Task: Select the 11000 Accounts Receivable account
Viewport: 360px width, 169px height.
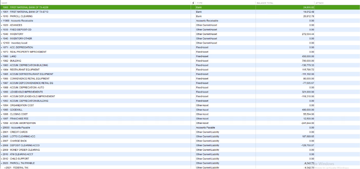Action: click(x=22, y=21)
